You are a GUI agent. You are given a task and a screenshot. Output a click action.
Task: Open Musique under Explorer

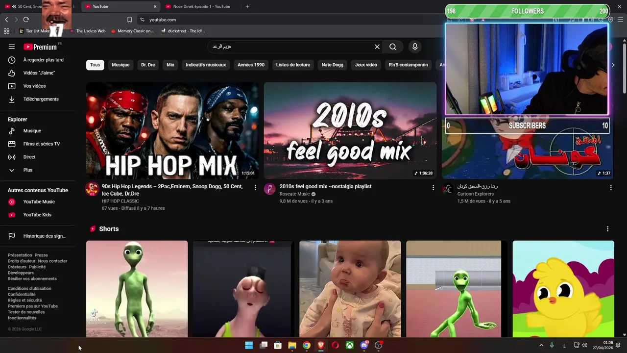click(x=38, y=131)
